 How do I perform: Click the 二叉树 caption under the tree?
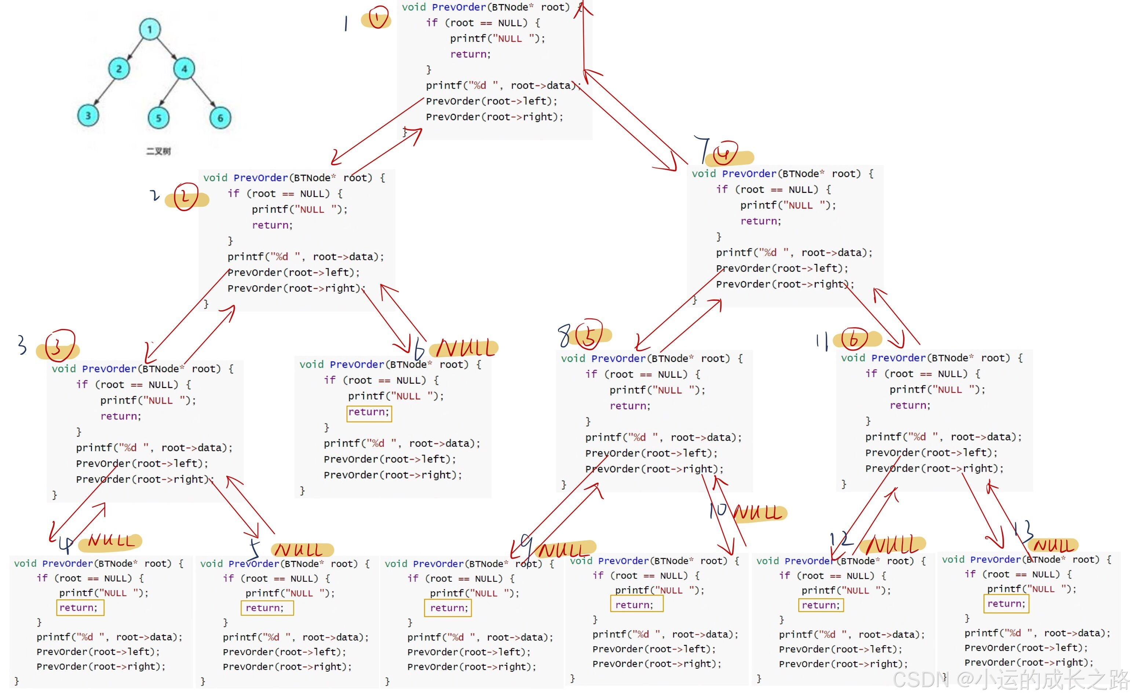tap(158, 151)
